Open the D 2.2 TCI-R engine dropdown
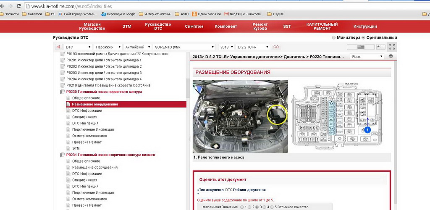The height and width of the screenshot is (210, 430). [252, 47]
